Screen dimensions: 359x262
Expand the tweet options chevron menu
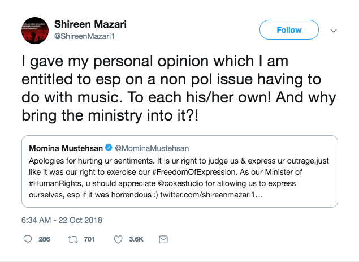coord(334,30)
